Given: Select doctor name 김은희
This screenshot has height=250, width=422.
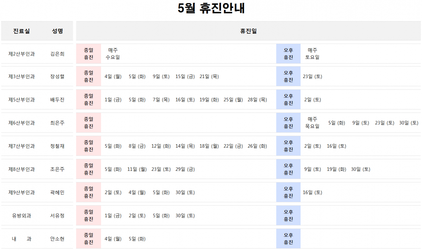Looking at the screenshot, I should click(x=57, y=54).
